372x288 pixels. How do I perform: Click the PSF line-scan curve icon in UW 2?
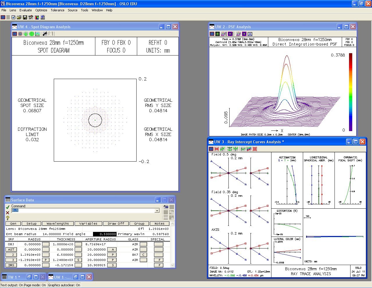tap(250, 34)
